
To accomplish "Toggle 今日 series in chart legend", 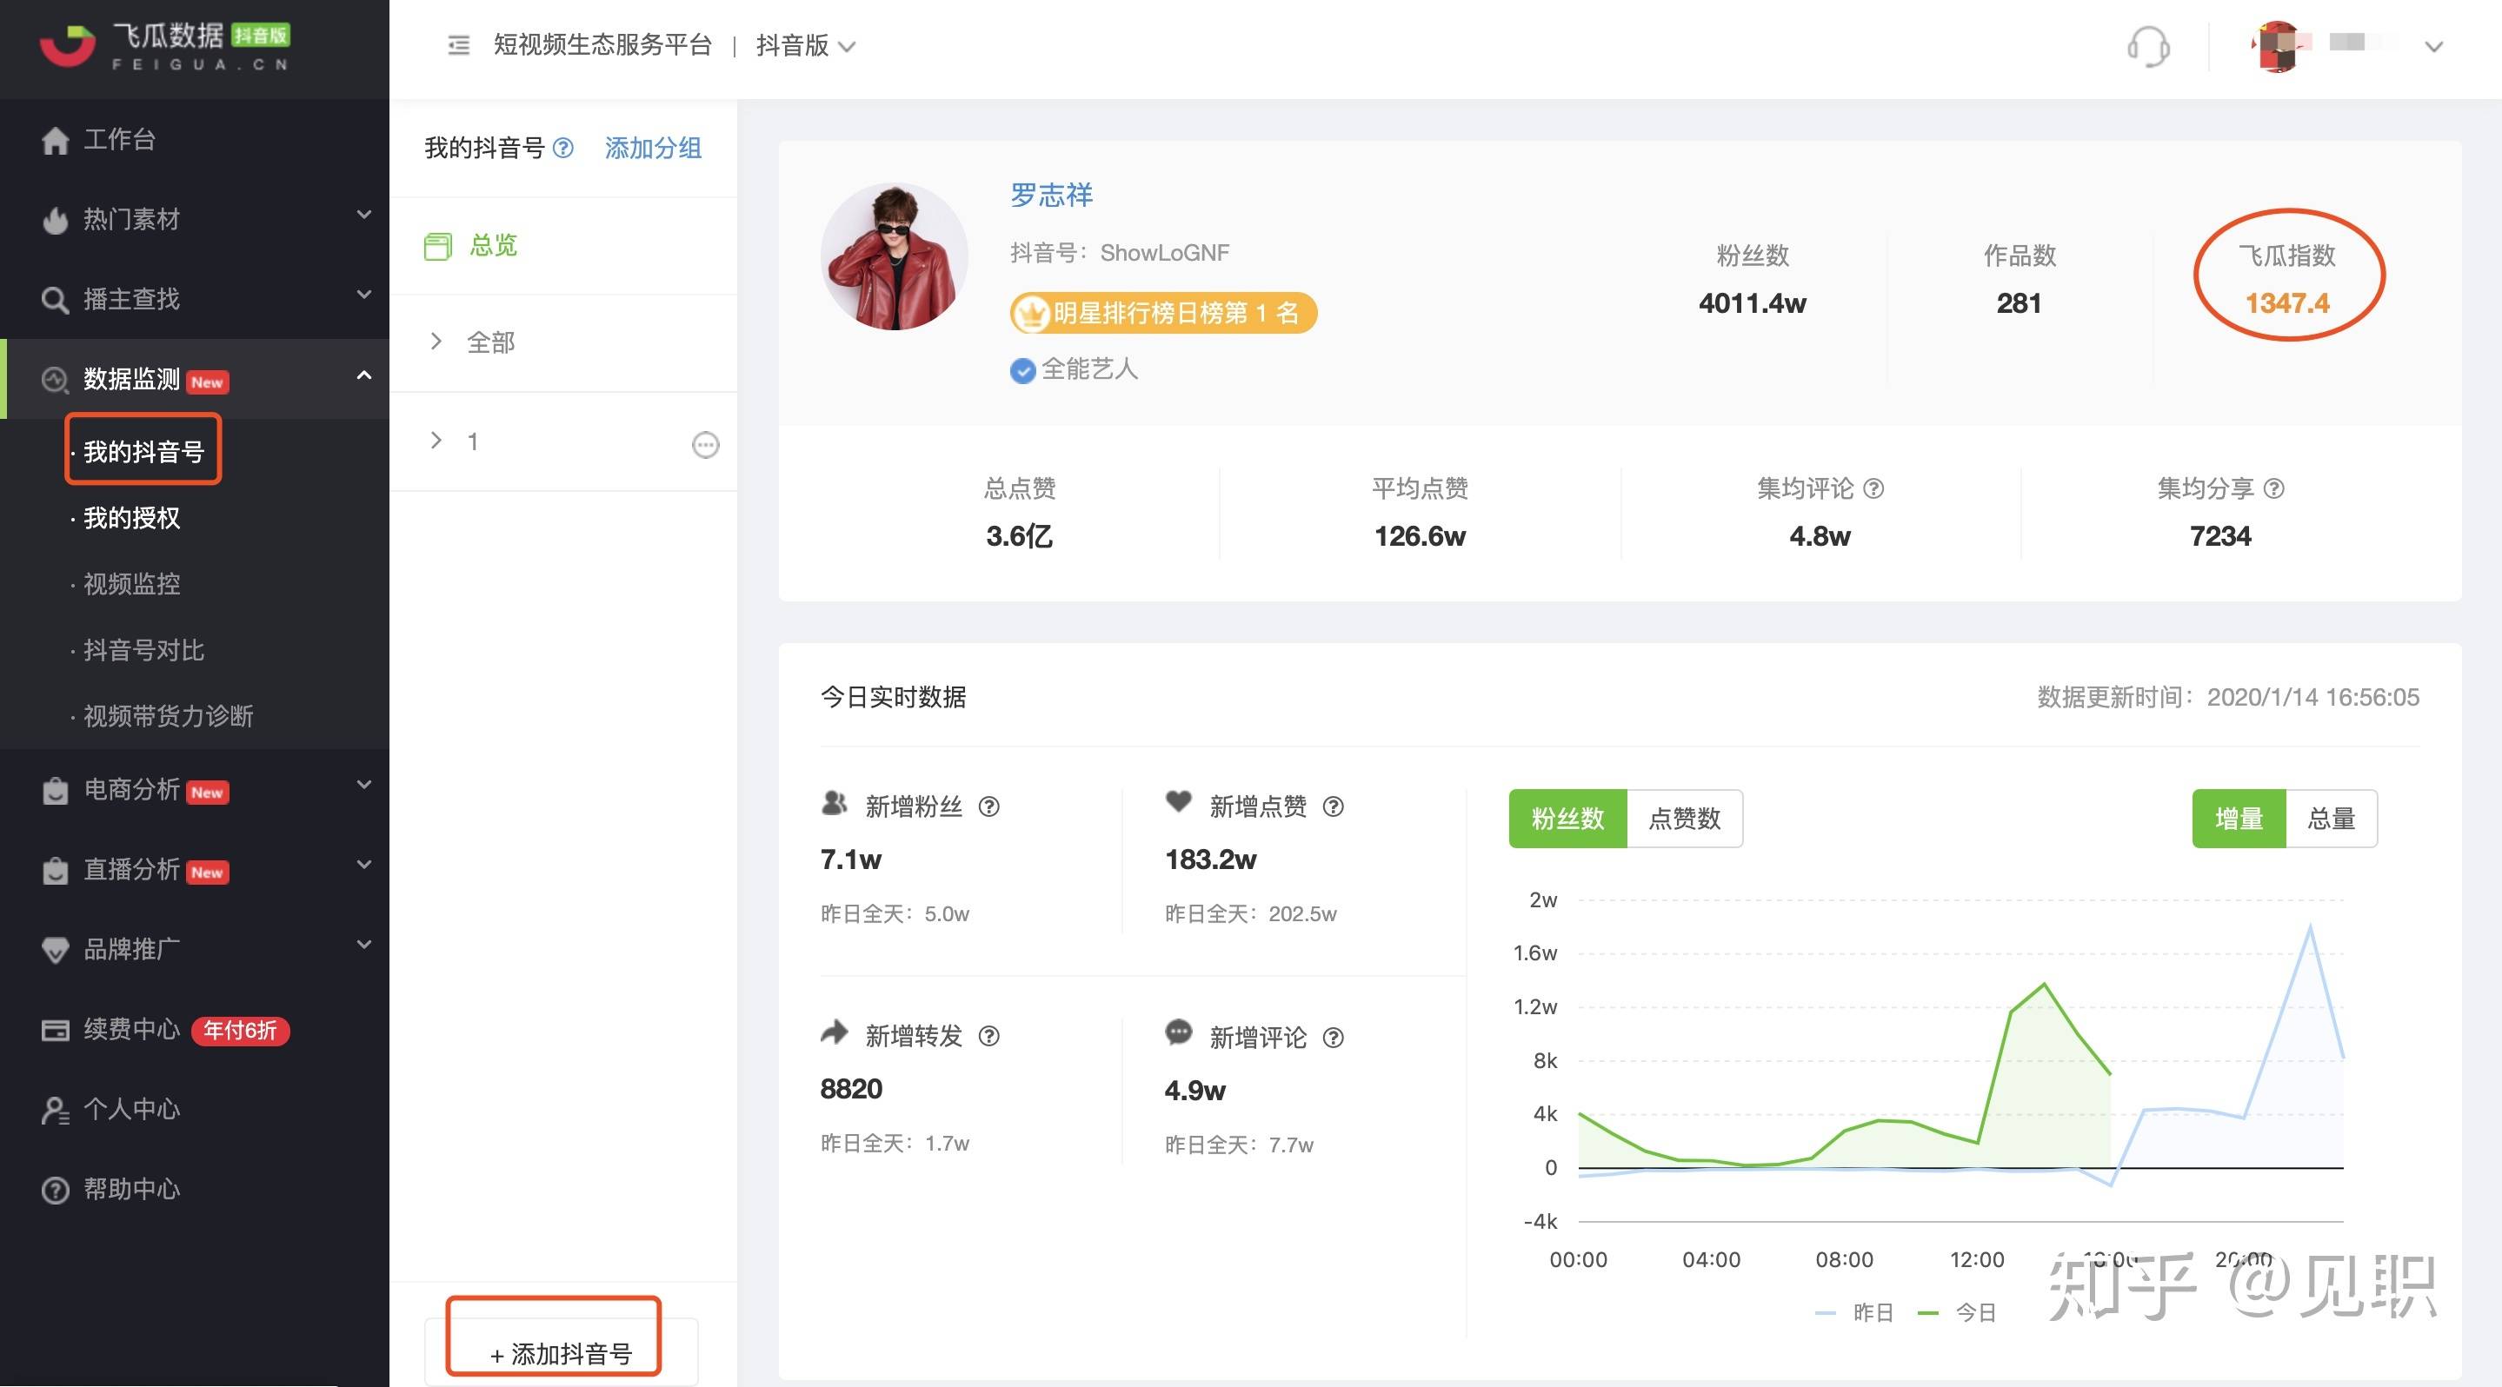I will click(x=1957, y=1312).
